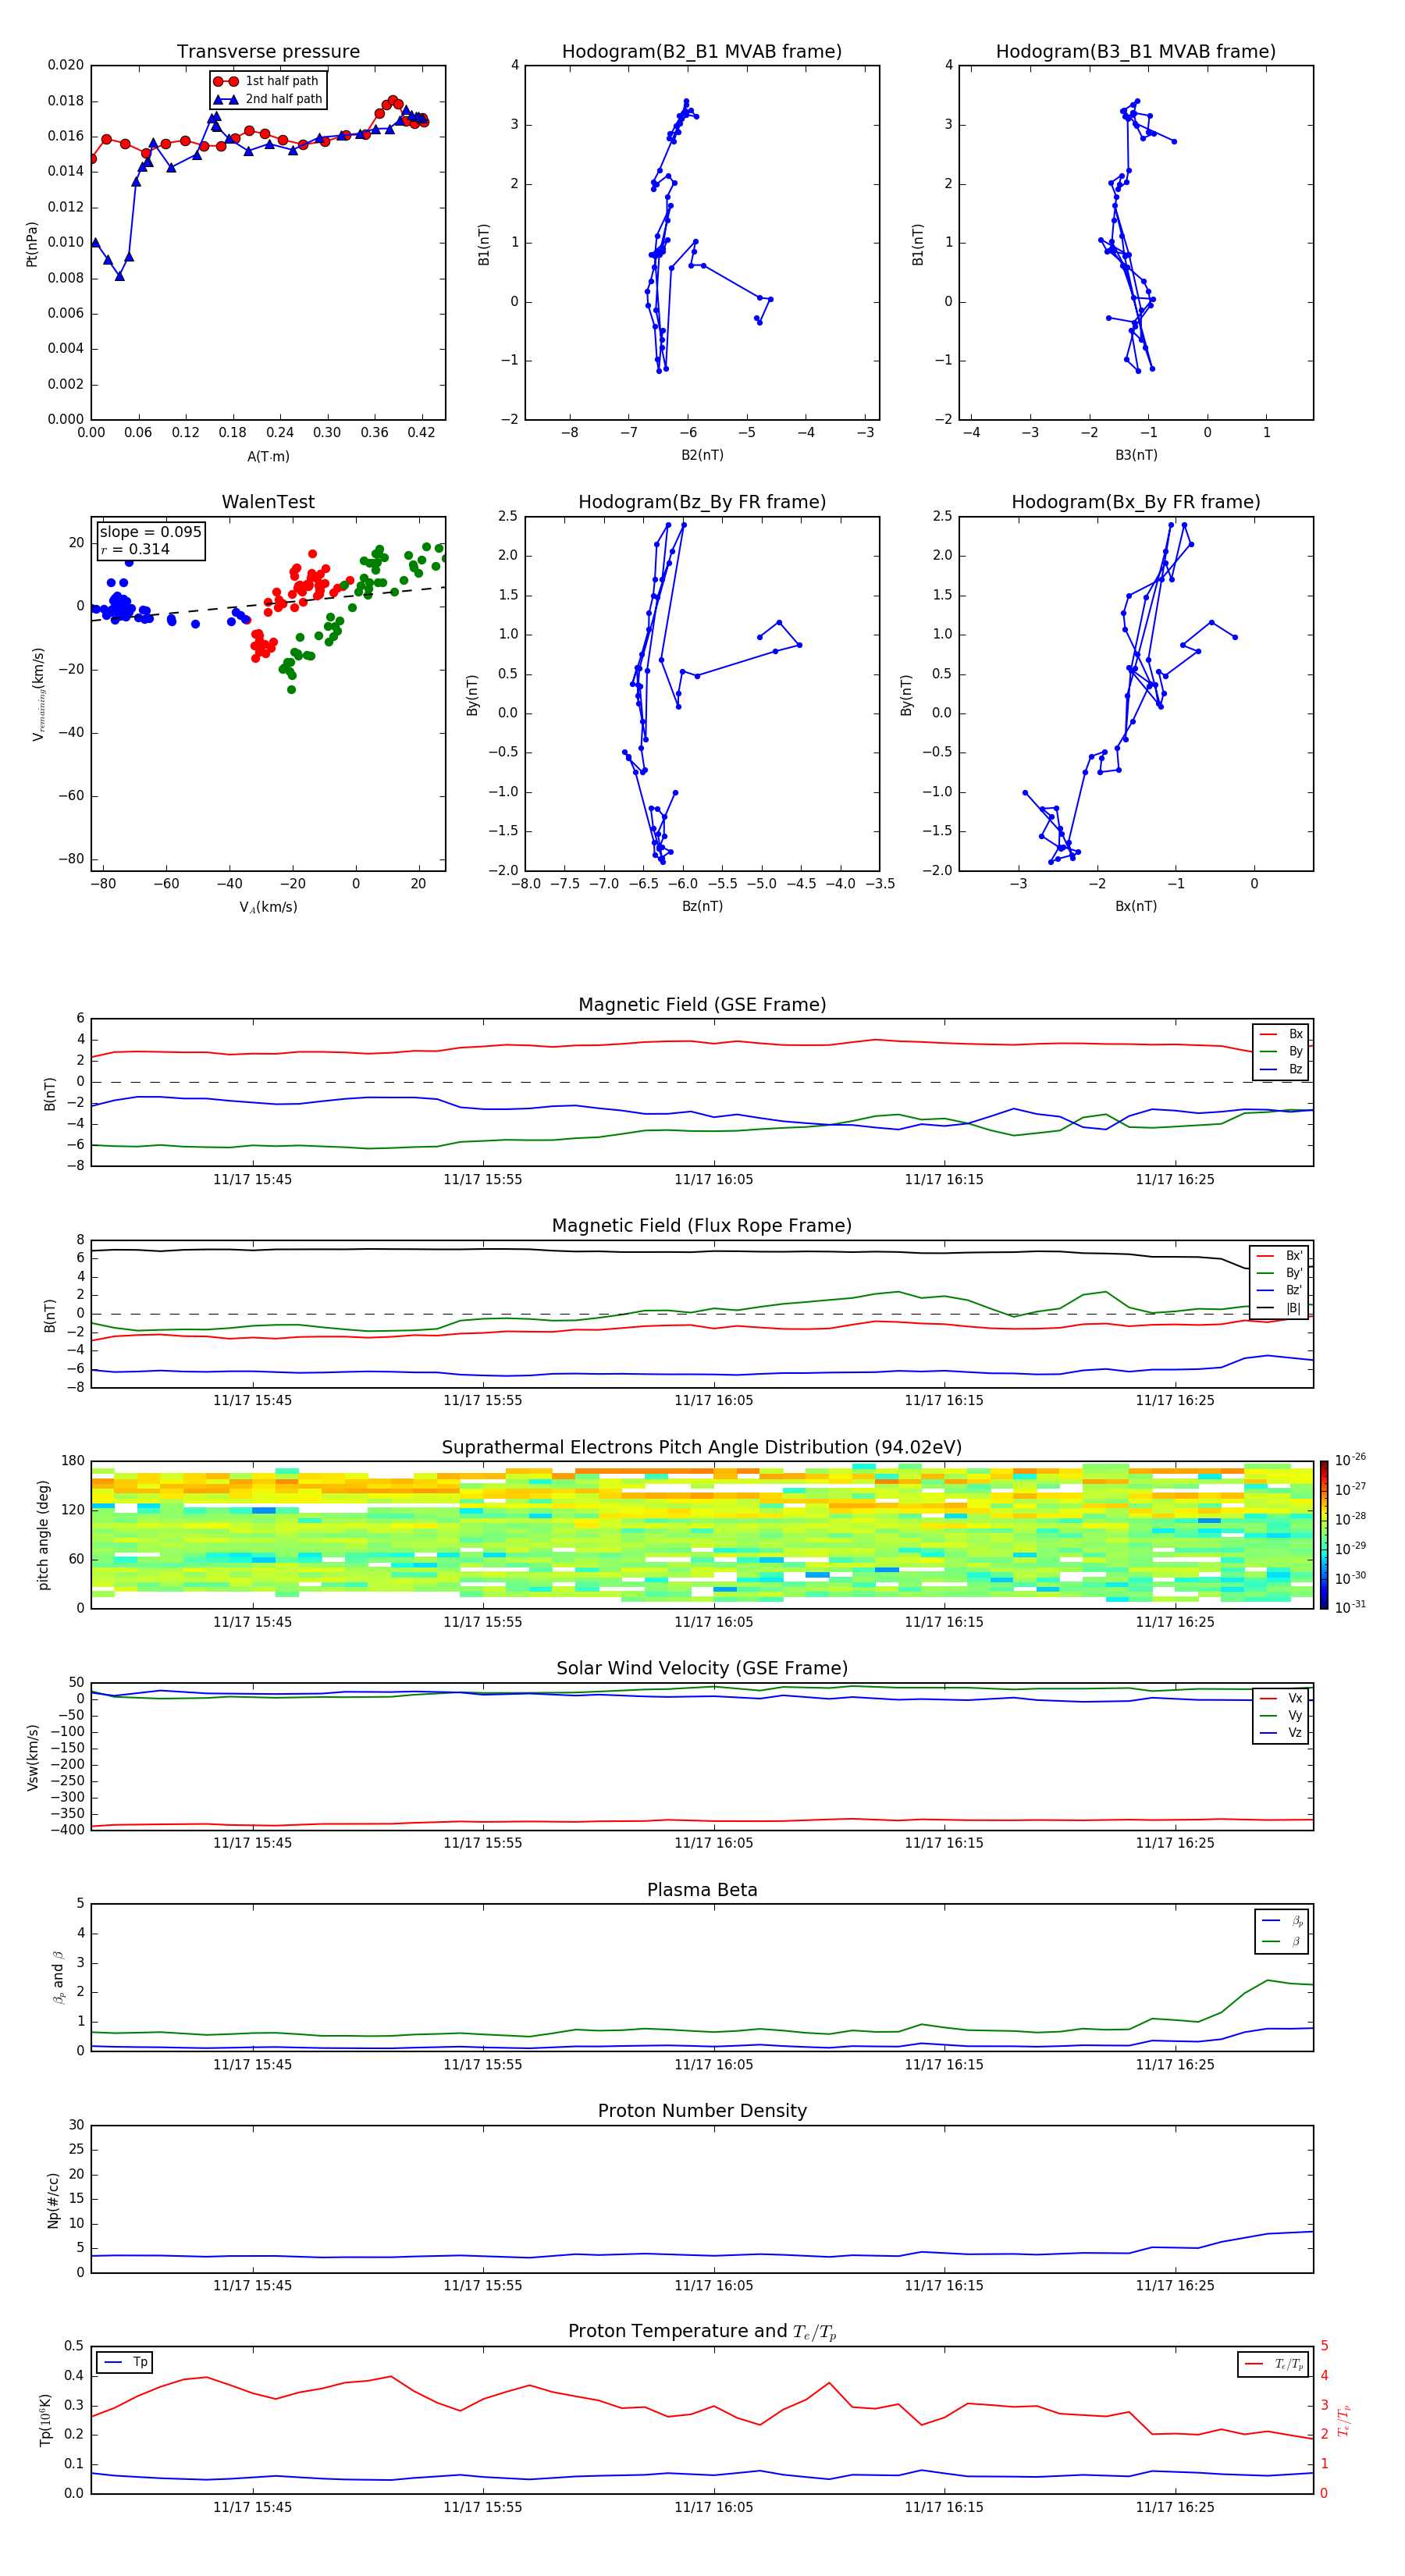Click the 'V_A(km/s)' x-axis label
Image resolution: width=1405 pixels, height=2576 pixels.
tap(268, 907)
